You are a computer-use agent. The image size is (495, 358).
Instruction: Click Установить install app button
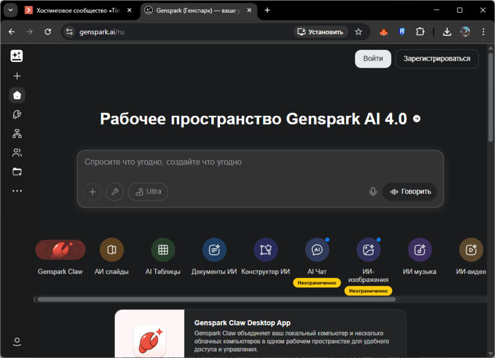point(321,32)
